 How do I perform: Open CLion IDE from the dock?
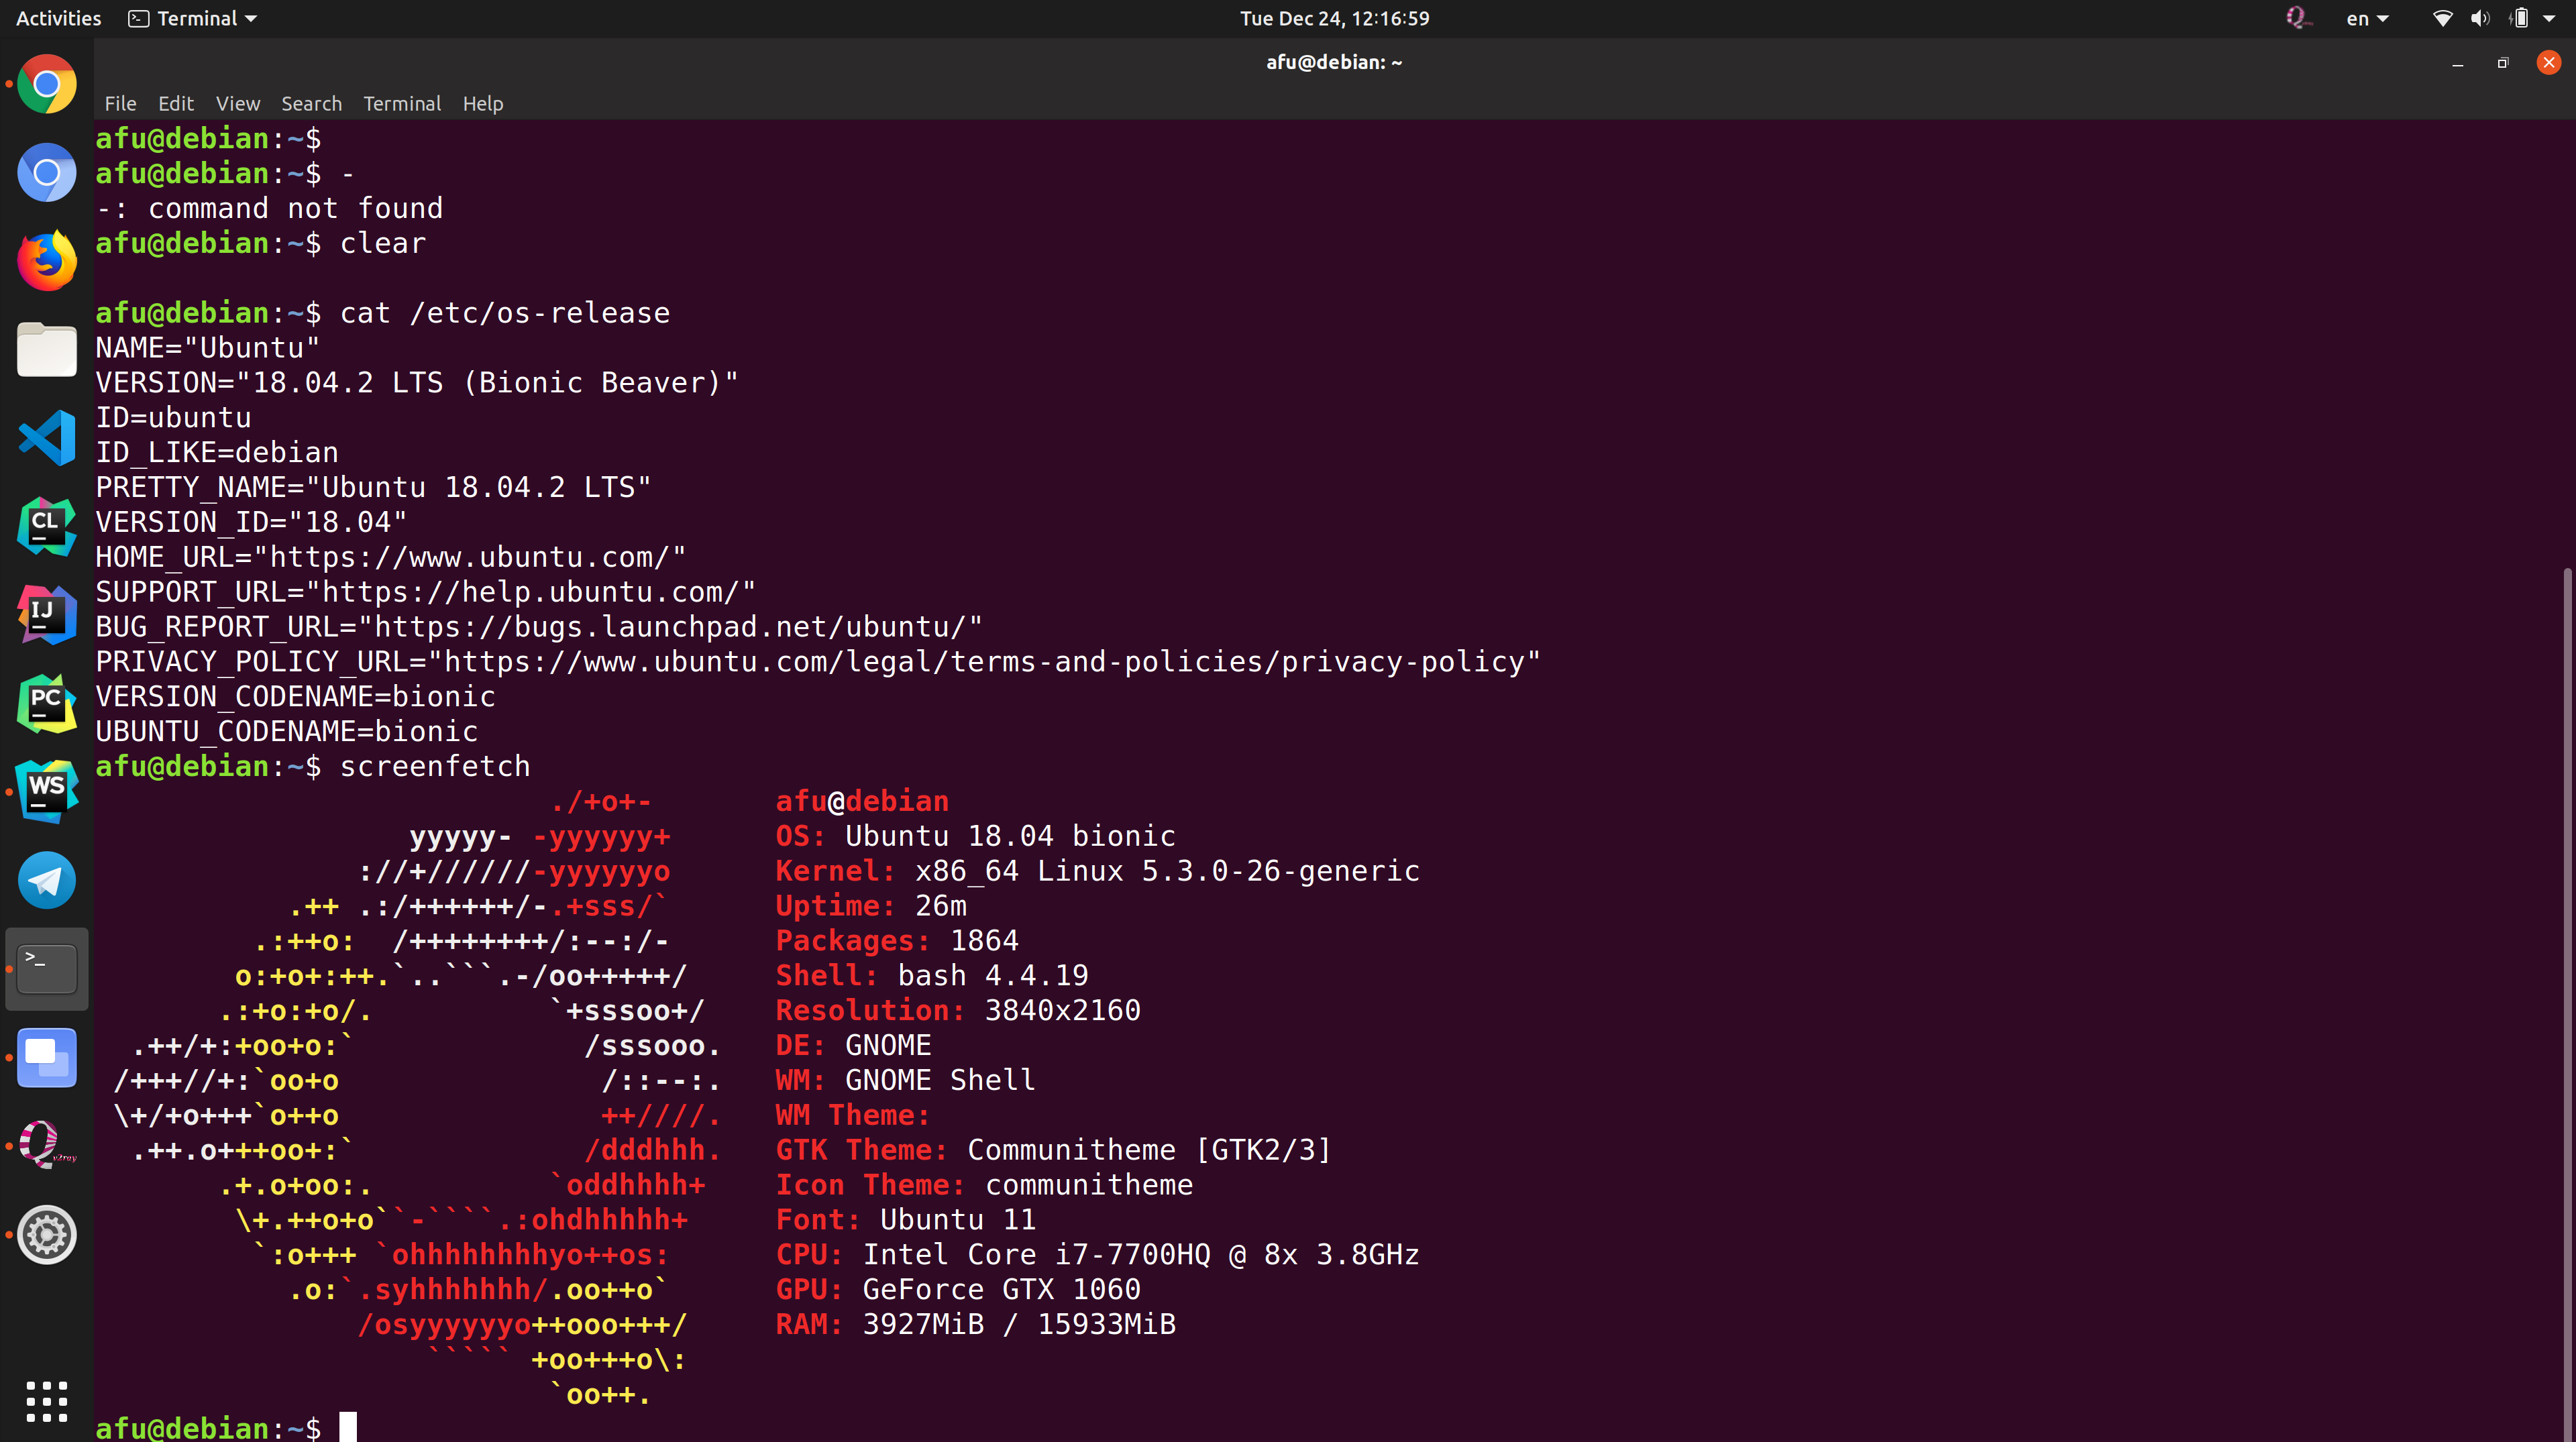point(46,526)
